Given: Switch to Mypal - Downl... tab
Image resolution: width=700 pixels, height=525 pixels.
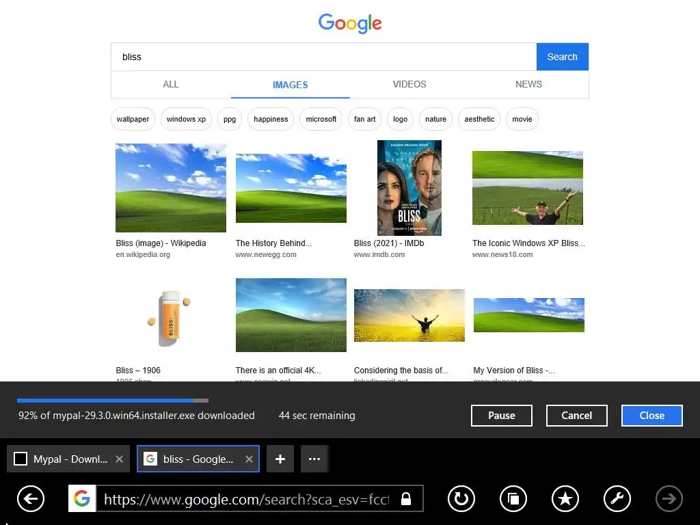Looking at the screenshot, I should point(68,459).
